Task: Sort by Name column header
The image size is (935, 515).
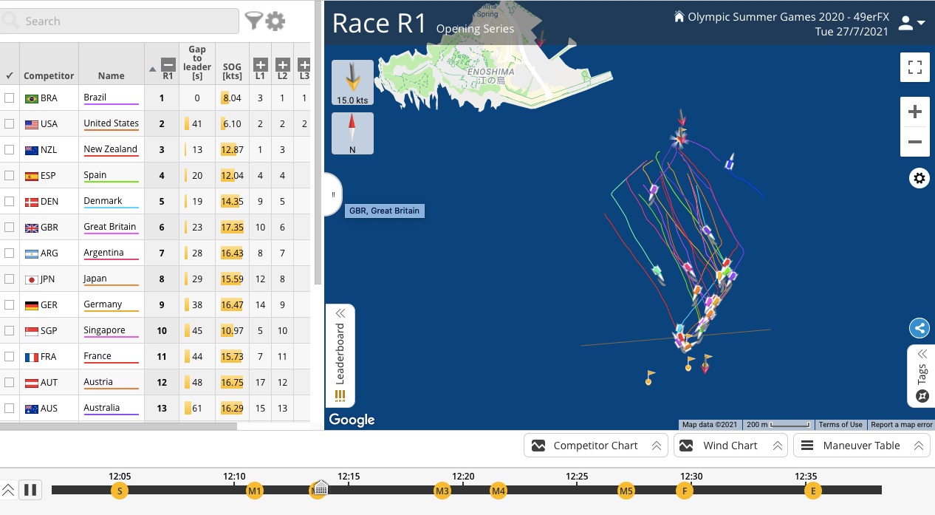Action: coord(112,75)
